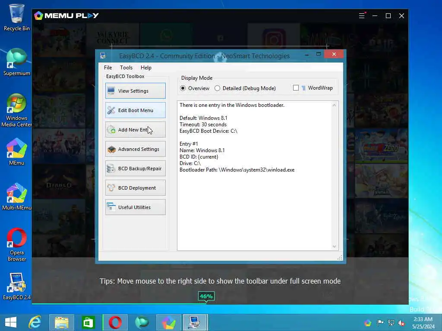Click the Edit Boot Menu tools icon

pos(111,110)
